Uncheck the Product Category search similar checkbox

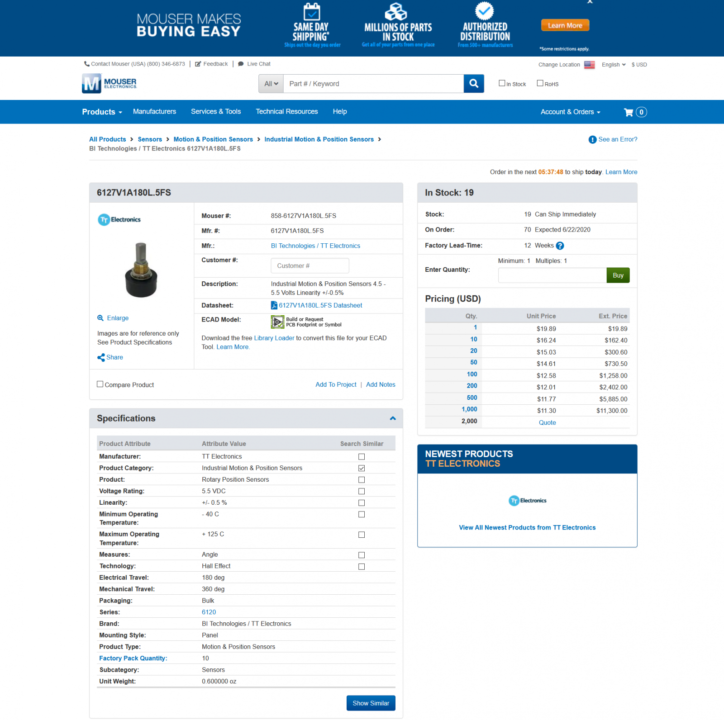coord(362,468)
